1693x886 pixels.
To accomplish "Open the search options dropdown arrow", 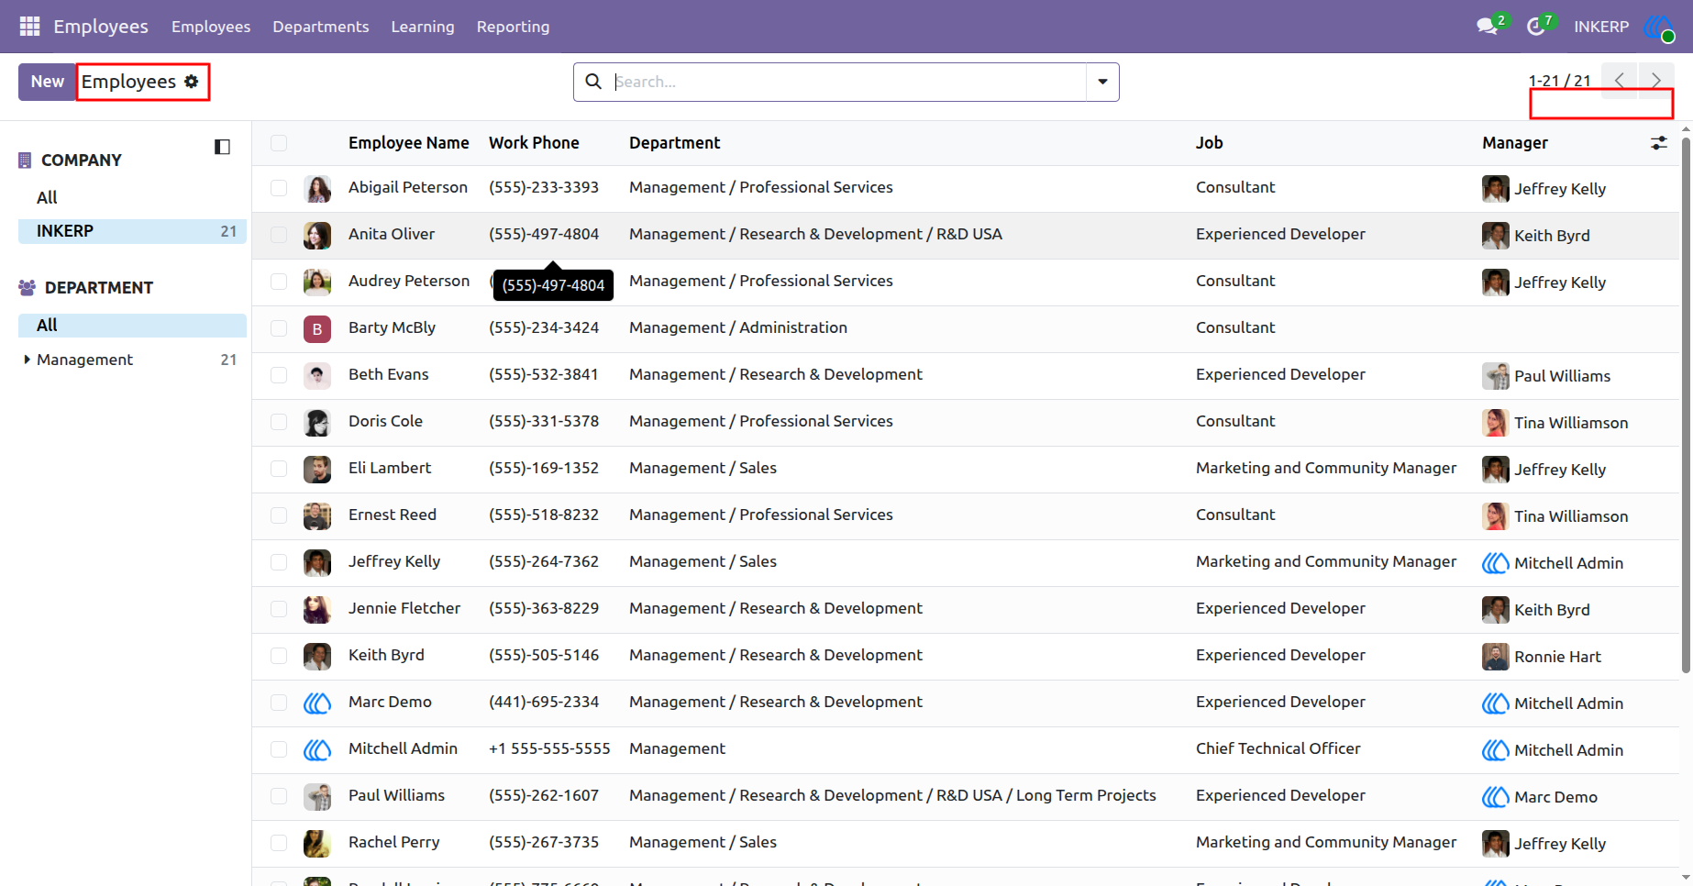I will (x=1102, y=82).
